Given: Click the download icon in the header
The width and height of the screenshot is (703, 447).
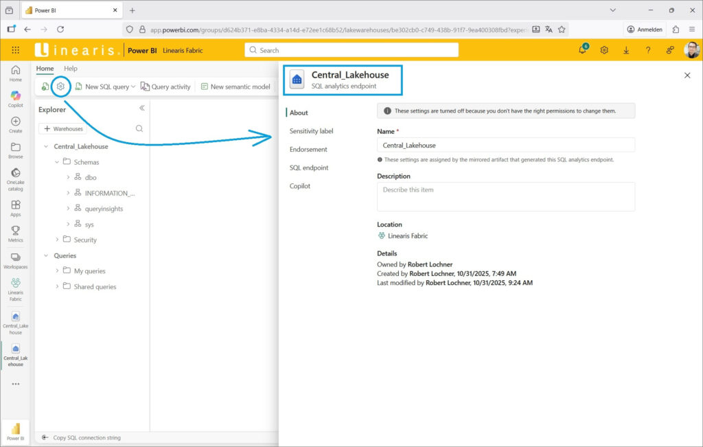Looking at the screenshot, I should tap(626, 50).
